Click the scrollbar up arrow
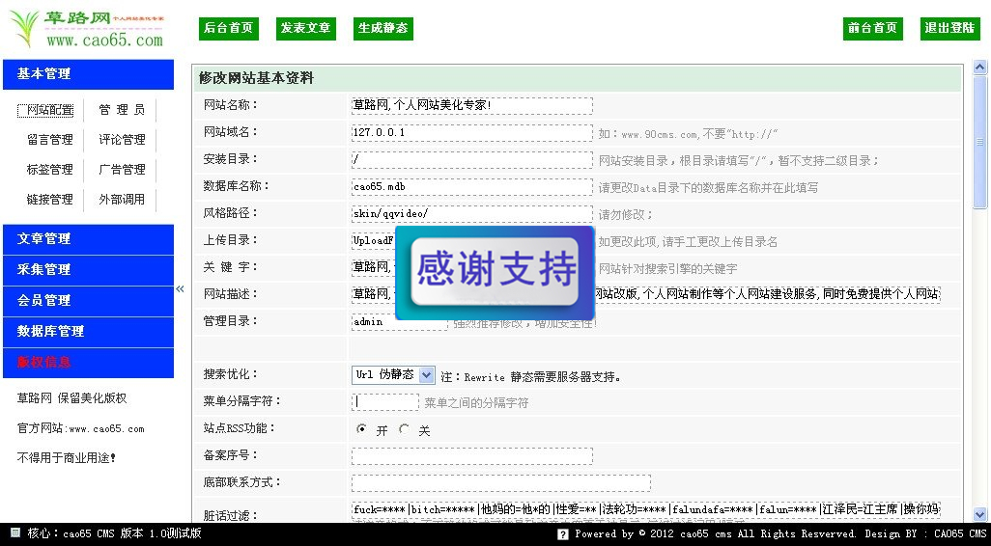The image size is (991, 546). (x=979, y=68)
